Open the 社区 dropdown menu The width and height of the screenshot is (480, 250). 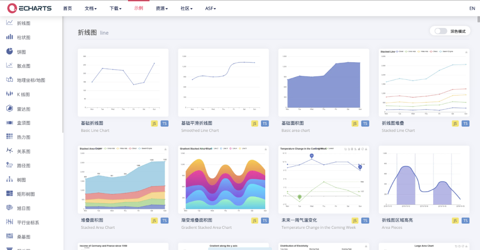(186, 8)
